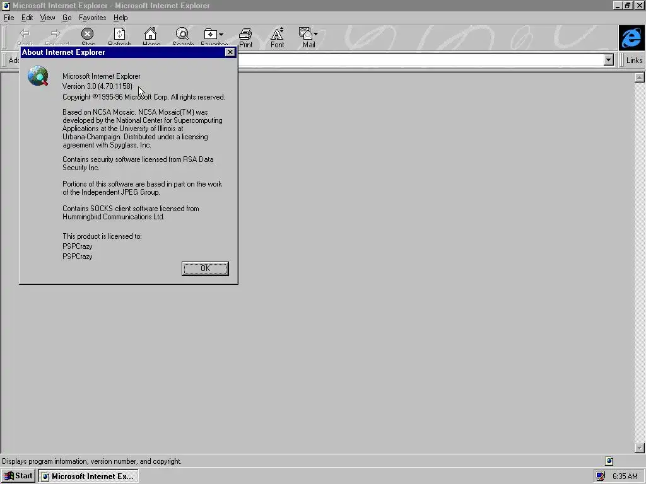Image resolution: width=646 pixels, height=484 pixels.
Task: Click the 'Version 3.0 (4.70.1158)' text
Action: [x=98, y=86]
